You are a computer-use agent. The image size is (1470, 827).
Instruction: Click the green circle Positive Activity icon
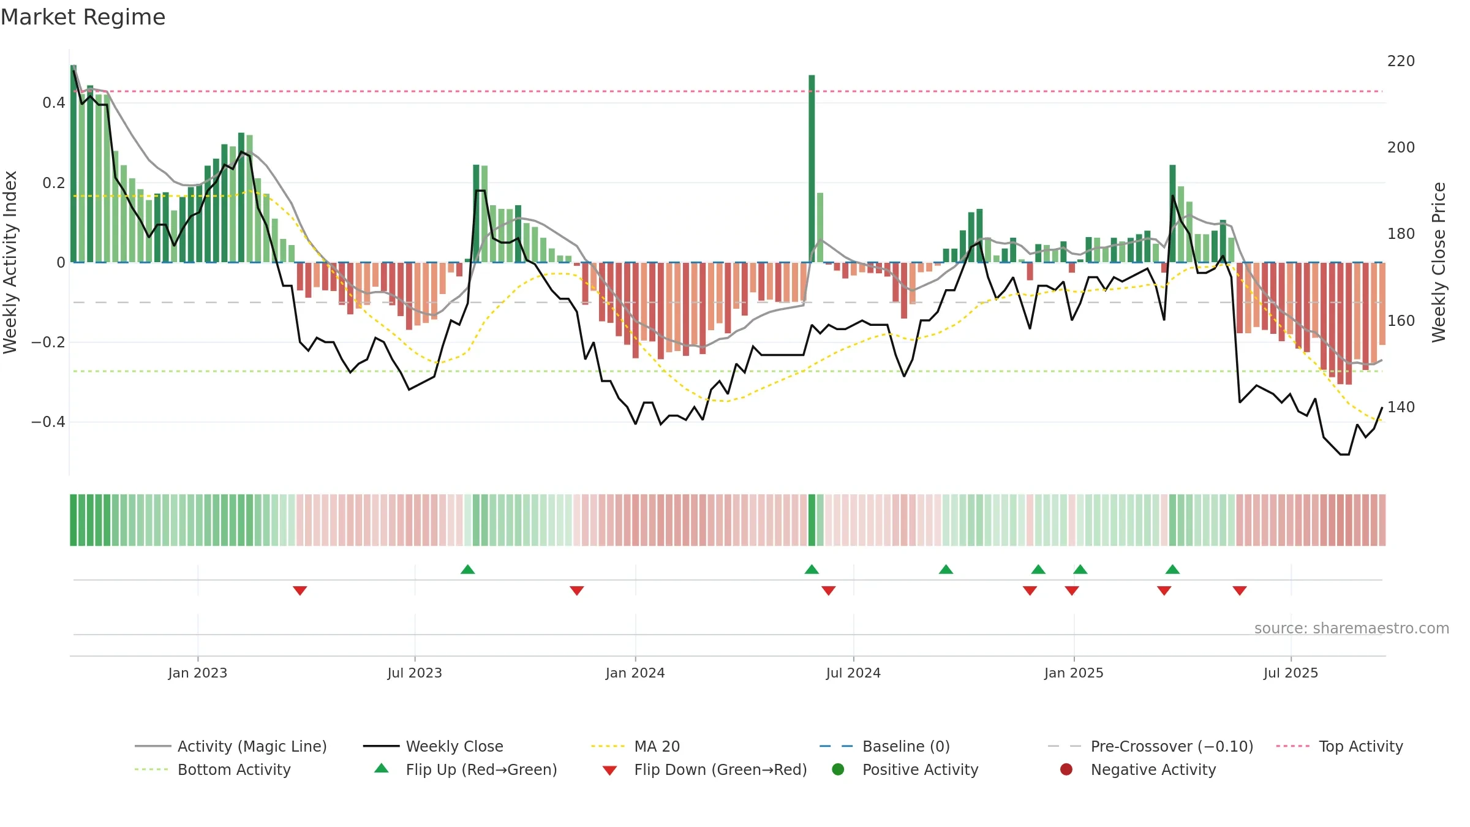tap(838, 769)
